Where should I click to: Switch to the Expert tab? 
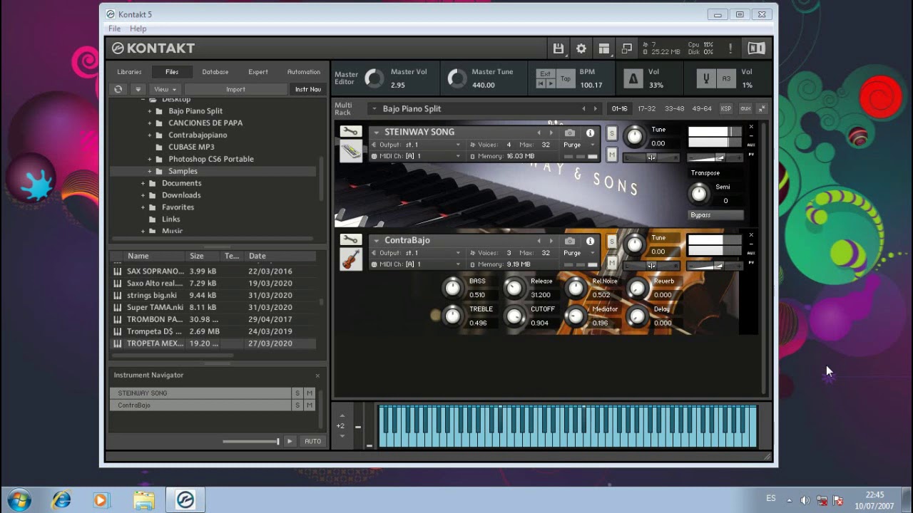258,72
